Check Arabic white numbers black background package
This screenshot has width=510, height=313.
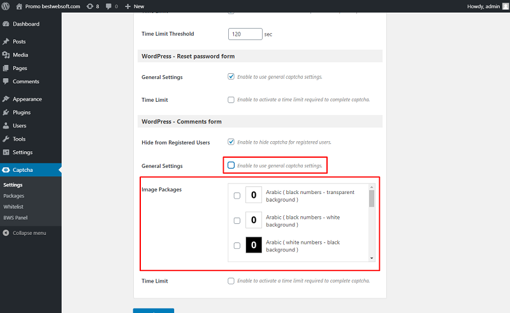click(237, 246)
